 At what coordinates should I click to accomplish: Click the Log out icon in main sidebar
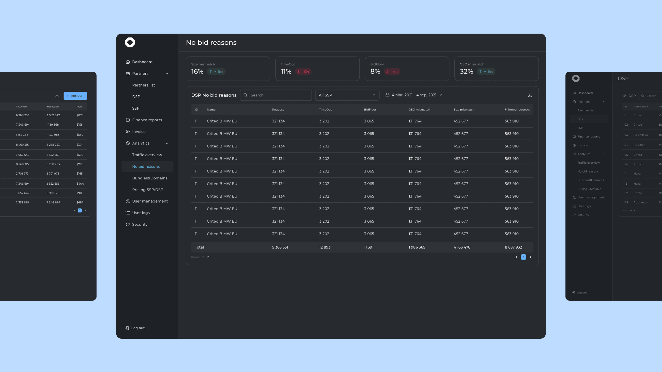tap(127, 328)
